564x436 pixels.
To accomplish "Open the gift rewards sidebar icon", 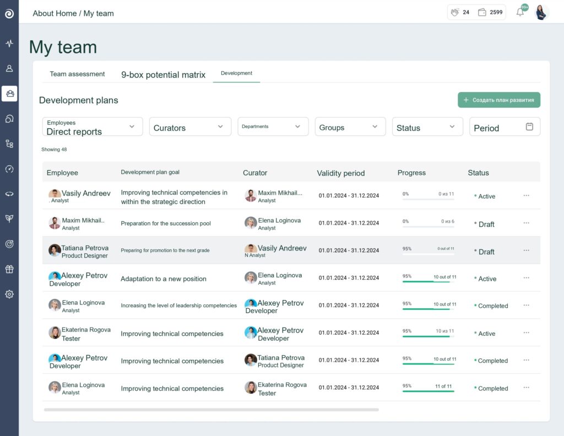I will coord(9,269).
